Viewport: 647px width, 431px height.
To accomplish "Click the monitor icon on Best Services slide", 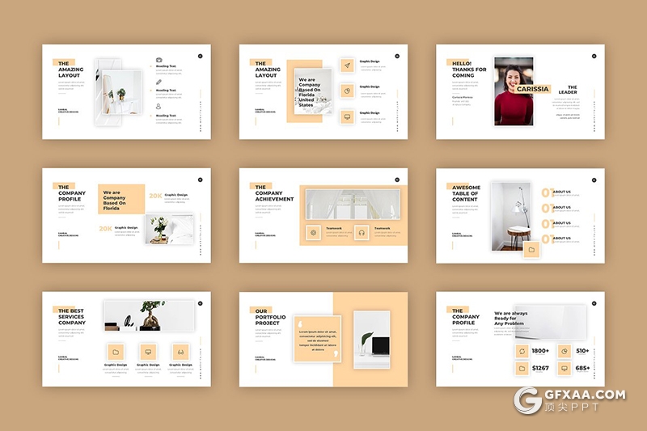I will [x=148, y=352].
